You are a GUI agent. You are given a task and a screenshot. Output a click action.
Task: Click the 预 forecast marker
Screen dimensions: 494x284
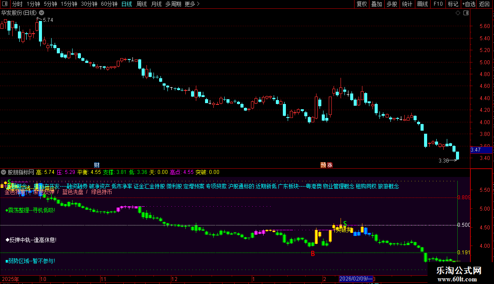click(323, 165)
